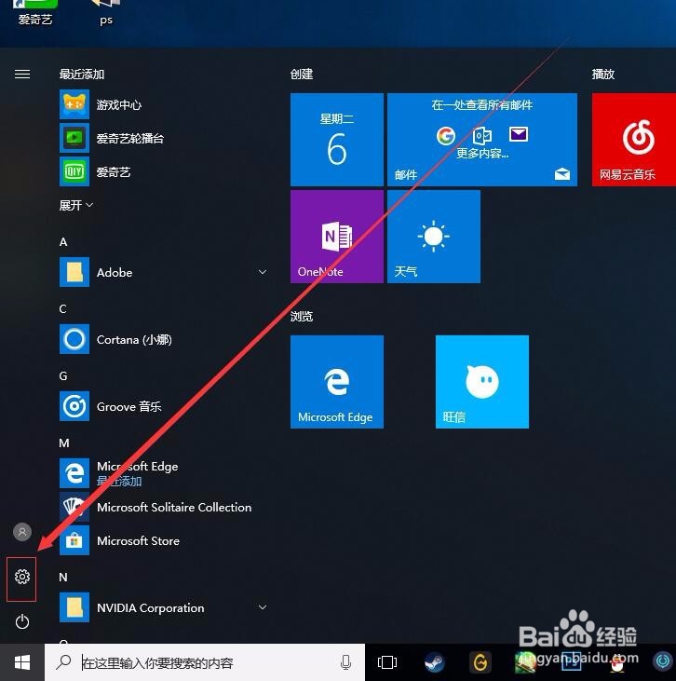This screenshot has height=681, width=676.
Task: Open Photoshop from the taskbar
Action: pos(571,662)
